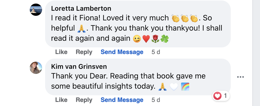Click the white heart emoji in Kim's comment

tap(174, 87)
